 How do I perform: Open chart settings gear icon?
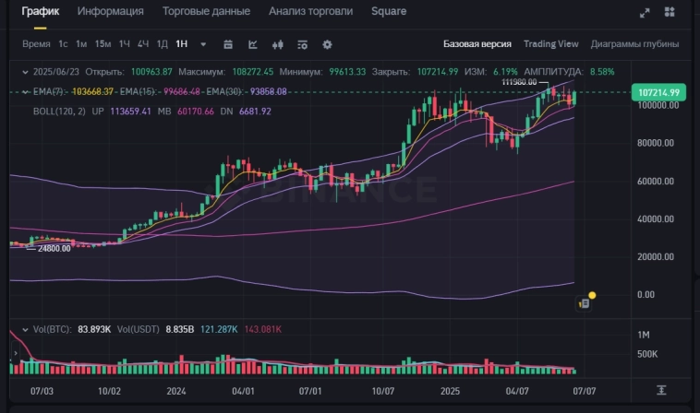click(327, 44)
